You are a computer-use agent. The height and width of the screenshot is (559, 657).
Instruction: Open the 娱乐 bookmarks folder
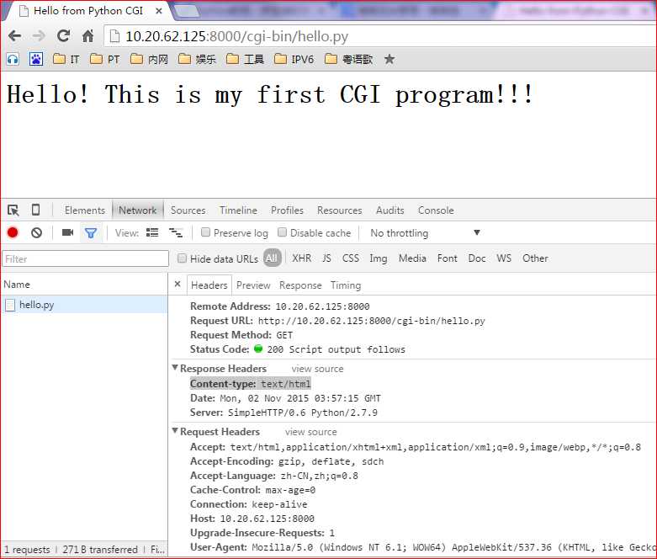pyautogui.click(x=197, y=59)
